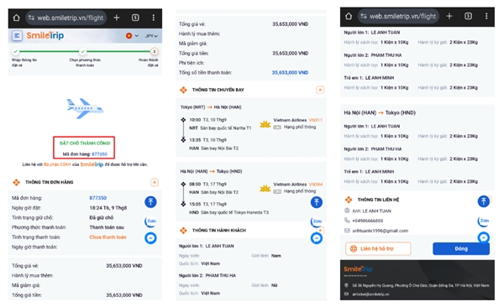Click the airplane illustration

(x=85, y=108)
